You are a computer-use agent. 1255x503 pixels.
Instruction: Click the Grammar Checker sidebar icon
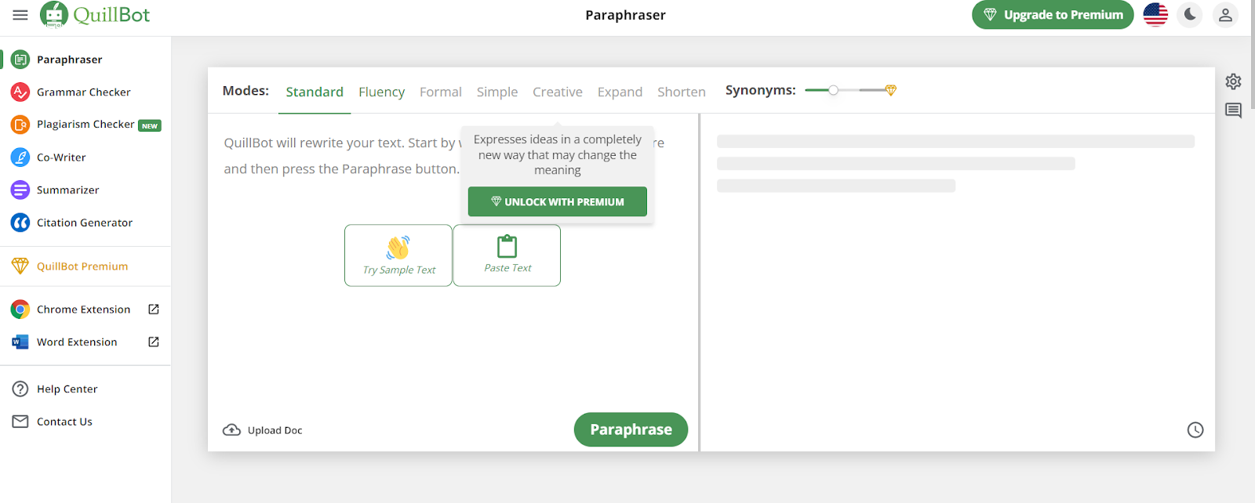(20, 92)
